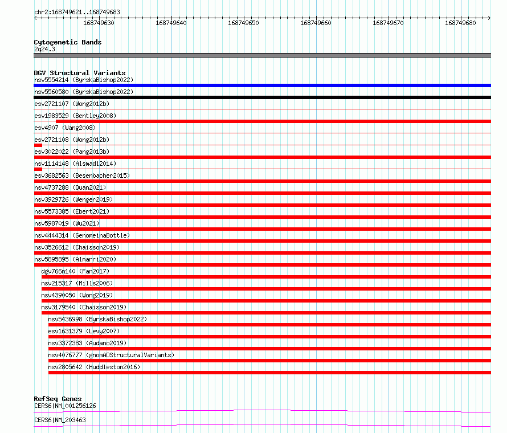The image size is (507, 433).
Task: Open variant nsv3179540 (Chaisson2019)
Action: [84, 307]
